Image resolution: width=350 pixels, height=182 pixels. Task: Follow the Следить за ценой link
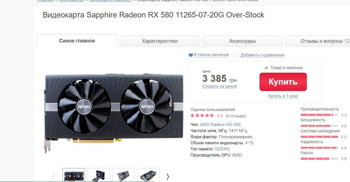point(220,86)
